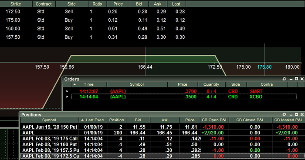Screen dimensions: 305x160
Task: Sort orders by Symbol column
Action: click(x=137, y=84)
